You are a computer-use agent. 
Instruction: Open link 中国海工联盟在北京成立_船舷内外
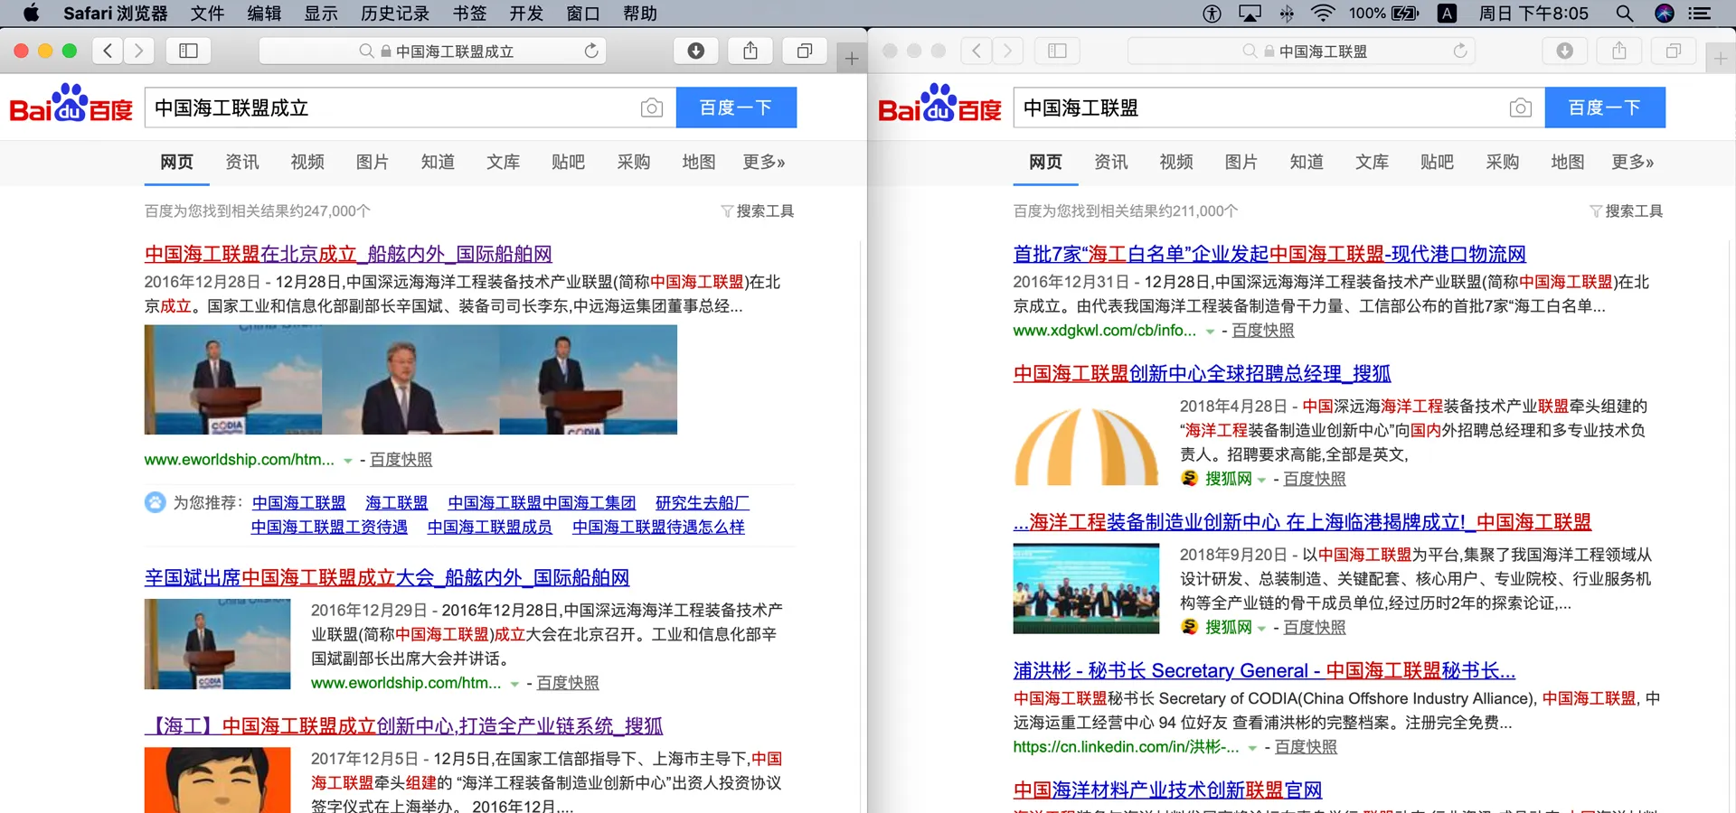click(x=348, y=255)
